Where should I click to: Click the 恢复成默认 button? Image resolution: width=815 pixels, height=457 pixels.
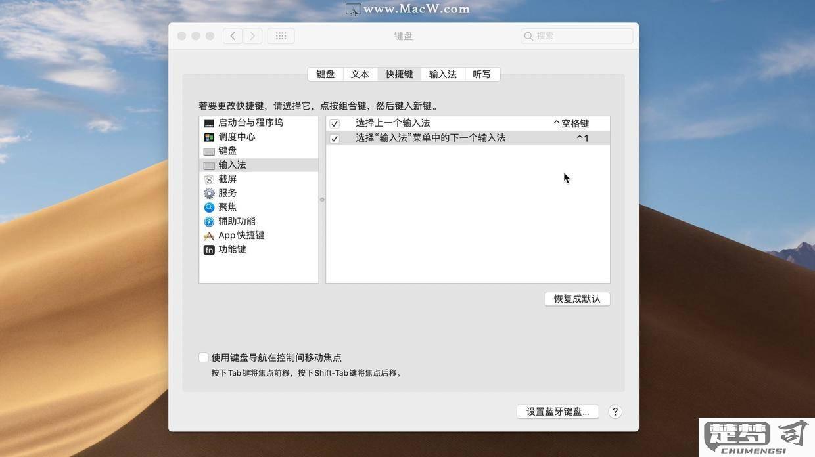(x=577, y=299)
